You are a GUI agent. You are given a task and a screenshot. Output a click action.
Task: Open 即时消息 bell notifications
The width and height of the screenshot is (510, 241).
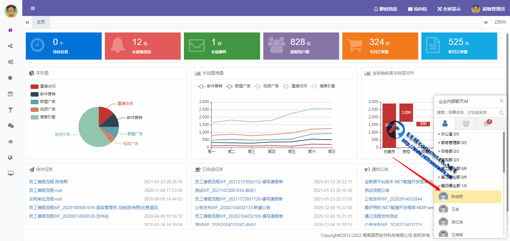(x=385, y=9)
